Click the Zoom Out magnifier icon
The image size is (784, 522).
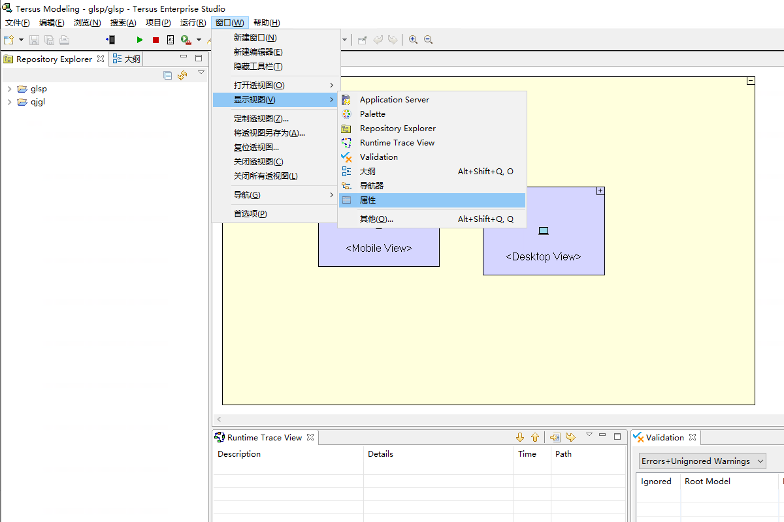(x=429, y=40)
